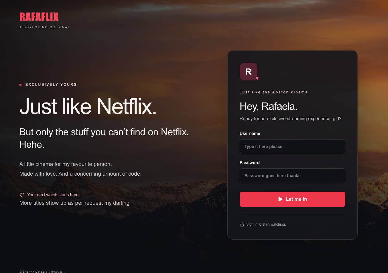Click the heart outline icon beside next watch
Image resolution: width=388 pixels, height=273 pixels.
click(22, 195)
